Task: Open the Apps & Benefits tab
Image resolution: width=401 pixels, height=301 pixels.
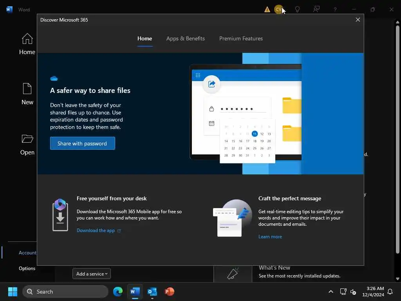Action: pos(185,39)
